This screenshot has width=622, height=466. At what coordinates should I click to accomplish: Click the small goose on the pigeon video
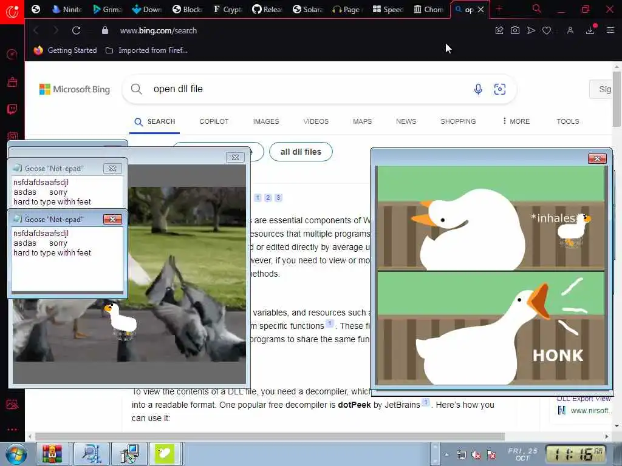[x=121, y=320]
